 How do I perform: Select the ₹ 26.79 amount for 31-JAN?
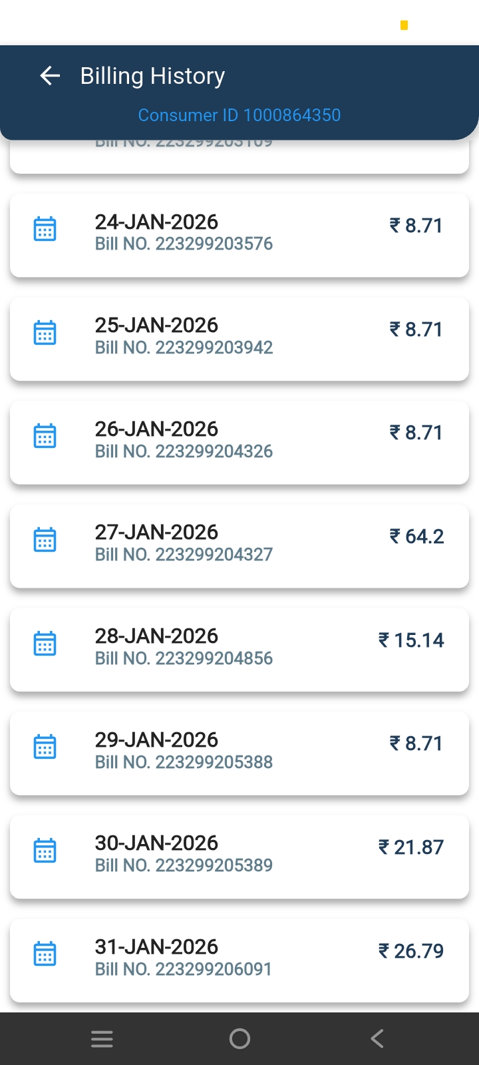[x=411, y=951]
